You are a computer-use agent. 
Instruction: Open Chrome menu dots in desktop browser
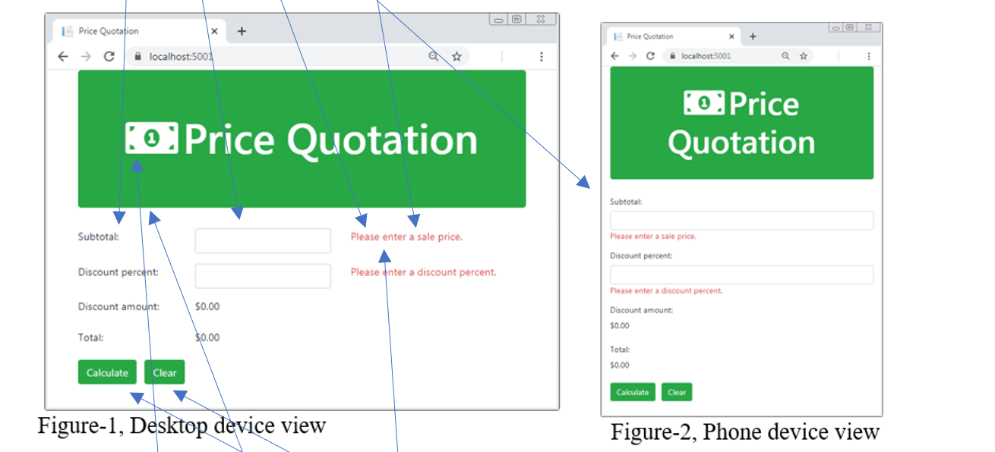point(542,56)
